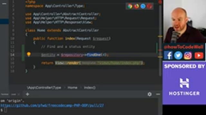Click the yellow warning marker on scrollbar stripe
This screenshot has width=206, height=115.
click(x=160, y=36)
